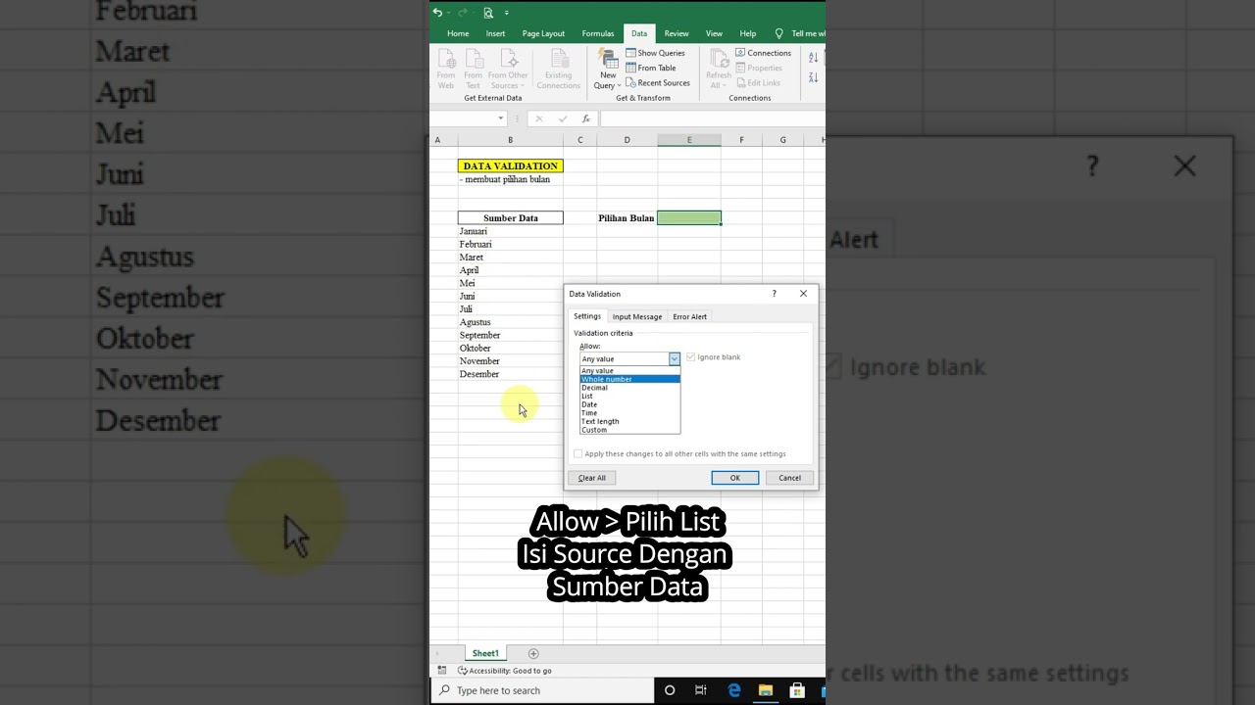The height and width of the screenshot is (705, 1255).
Task: Click the Connections ribbon button
Action: (x=763, y=53)
